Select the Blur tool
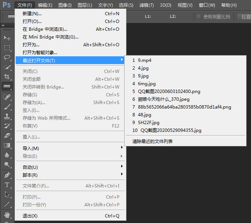251x223 pixels. pyautogui.click(x=7, y=155)
